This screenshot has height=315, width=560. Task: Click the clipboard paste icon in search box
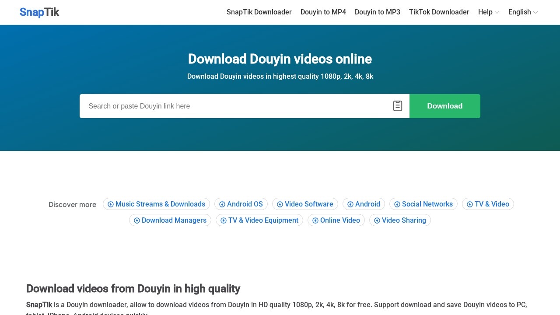(397, 106)
